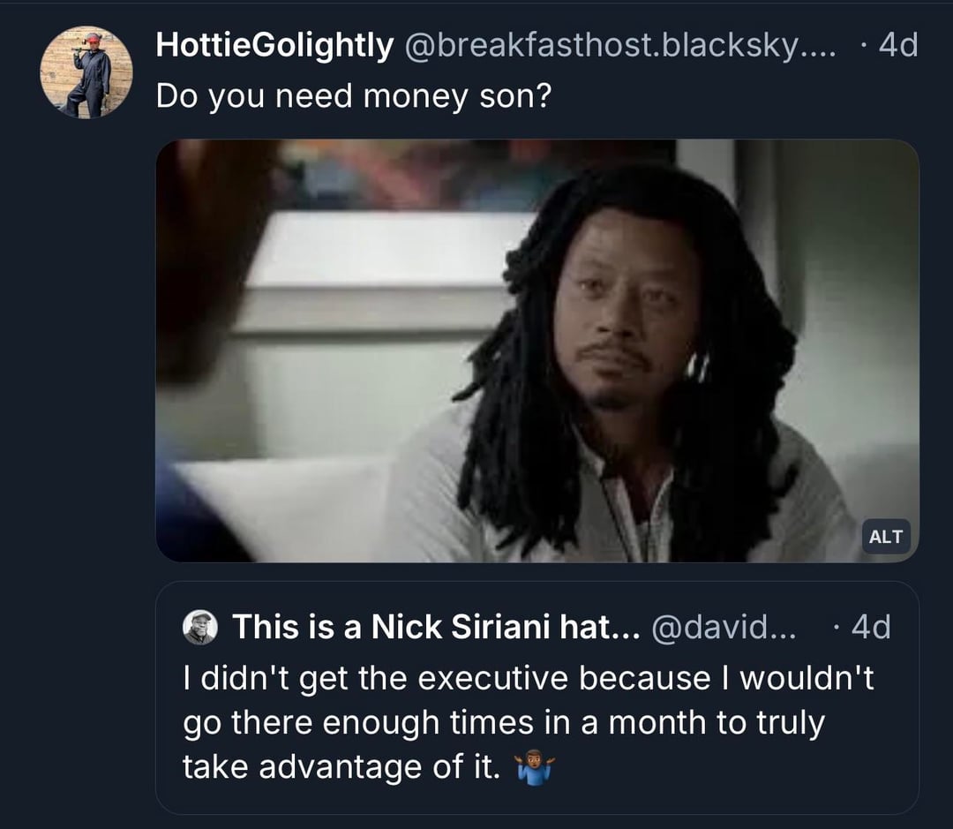Click the HottieGolightly display name
The height and width of the screenshot is (829, 953).
tap(274, 44)
